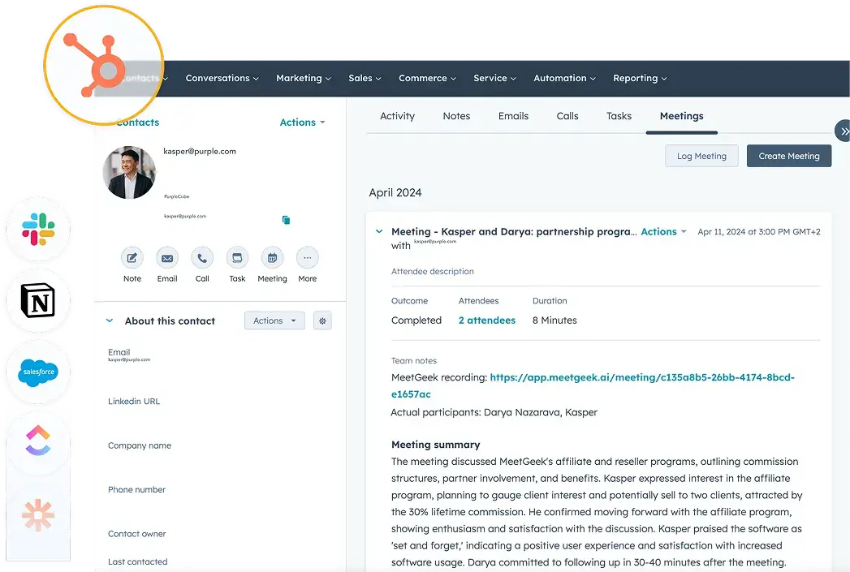Switch to the Emails tab
Viewport: 850px width, 572px height.
point(513,116)
